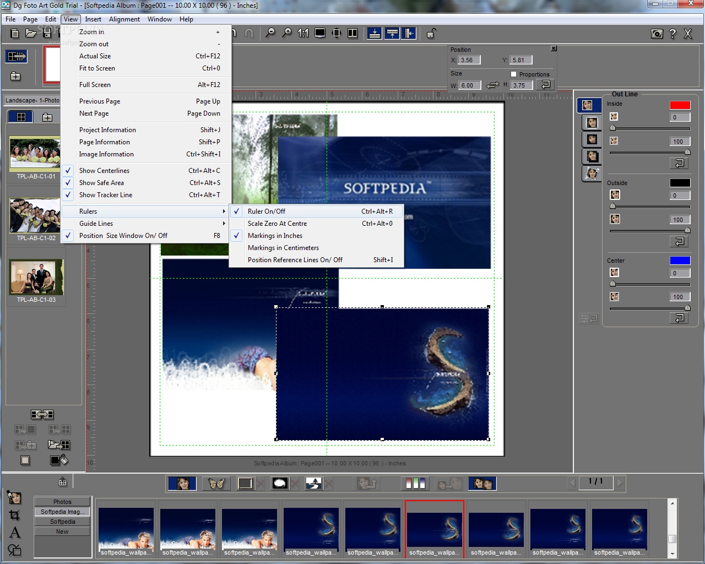Click the X position input field
Viewport: 705px width, 564px height.
click(469, 60)
